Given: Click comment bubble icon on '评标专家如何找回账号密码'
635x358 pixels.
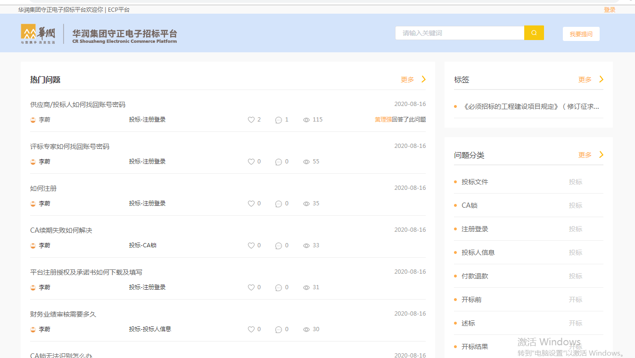Looking at the screenshot, I should [x=279, y=162].
